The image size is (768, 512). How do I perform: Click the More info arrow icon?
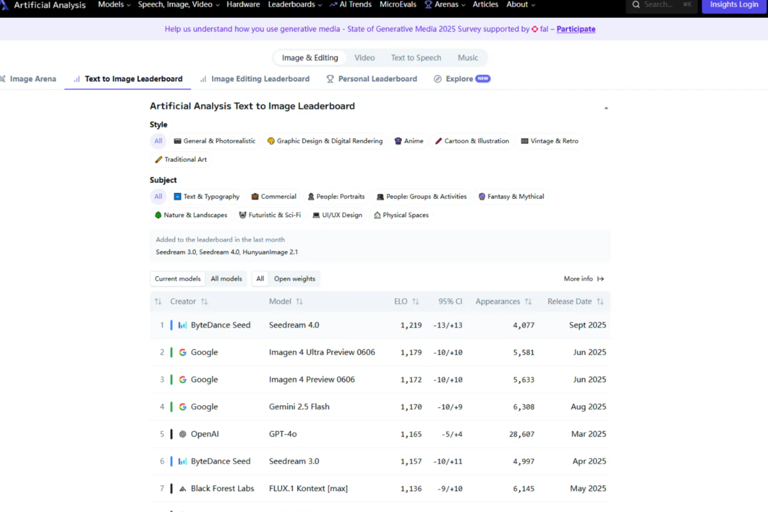(x=600, y=279)
